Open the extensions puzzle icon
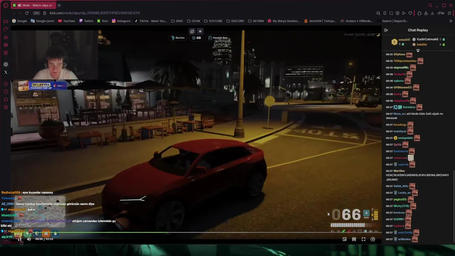This screenshot has height=256, width=455. coord(419,13)
